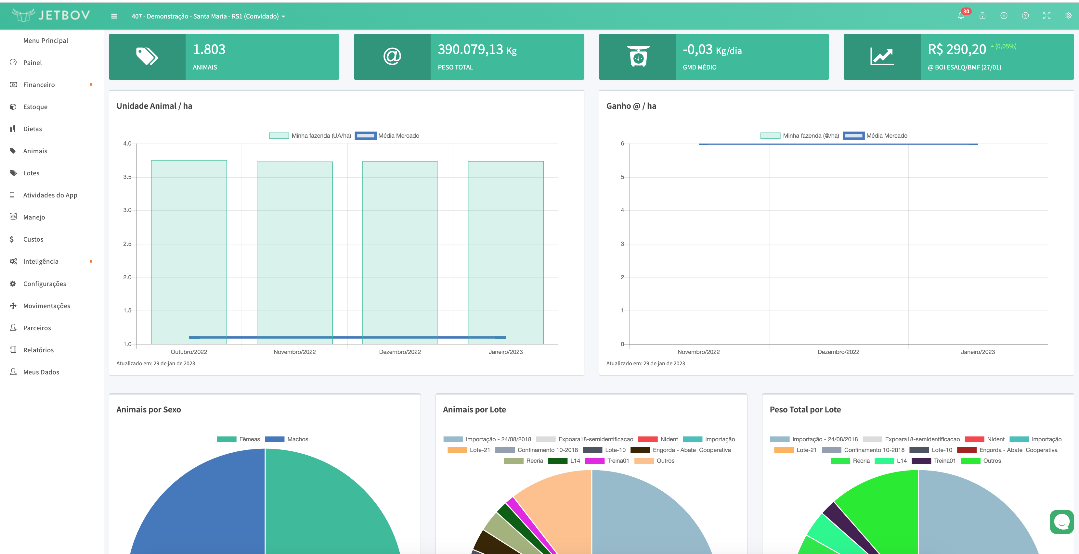Click the trend chart icon on price card

click(x=882, y=57)
